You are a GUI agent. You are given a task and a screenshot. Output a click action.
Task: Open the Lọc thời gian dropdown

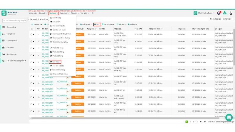pyautogui.click(x=108, y=24)
